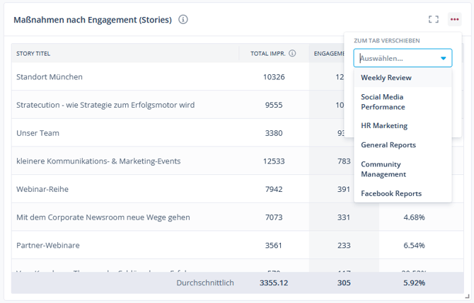Select the Standort München story row
This screenshot has height=303, width=474.
[x=50, y=76]
